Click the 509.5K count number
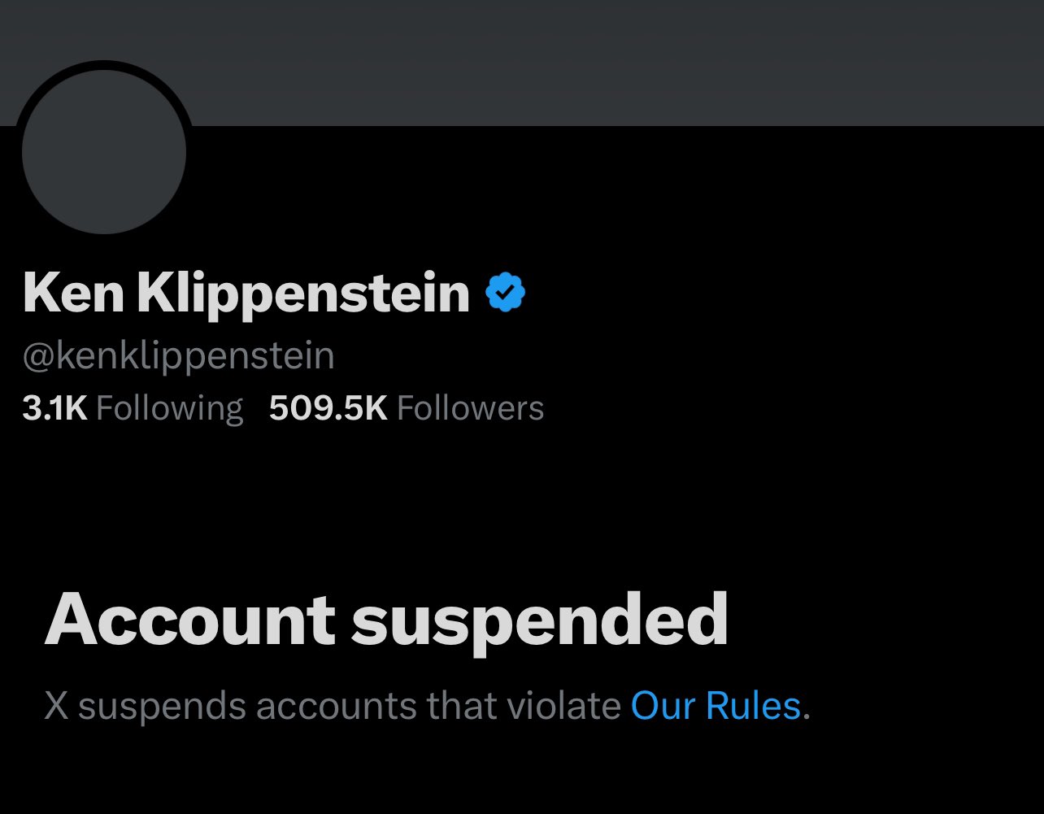The width and height of the screenshot is (1044, 814). click(328, 408)
